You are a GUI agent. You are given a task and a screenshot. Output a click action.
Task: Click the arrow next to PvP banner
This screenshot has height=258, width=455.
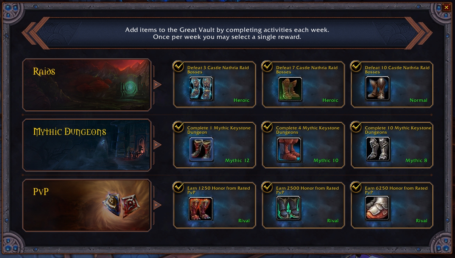tap(157, 205)
